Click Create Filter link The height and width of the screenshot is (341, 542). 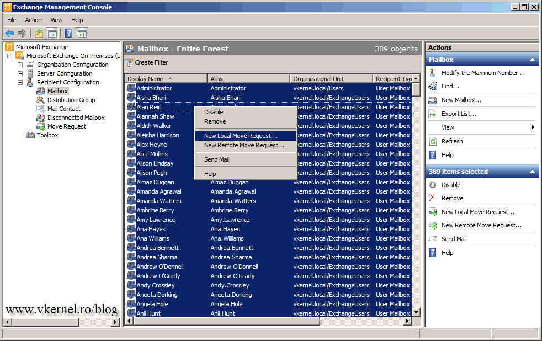click(151, 62)
